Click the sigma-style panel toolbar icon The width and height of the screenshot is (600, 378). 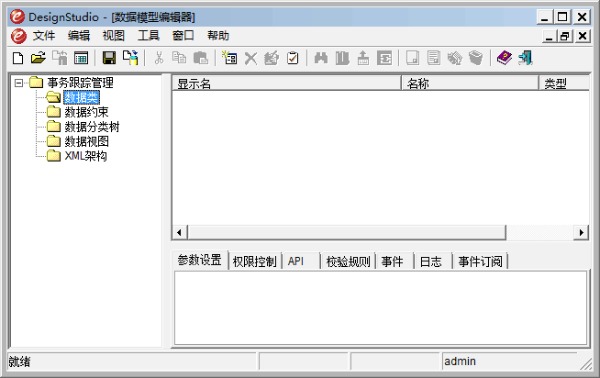coord(384,58)
